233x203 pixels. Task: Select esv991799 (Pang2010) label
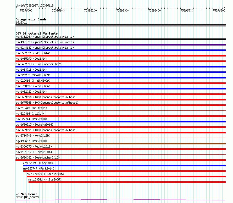point(39,163)
